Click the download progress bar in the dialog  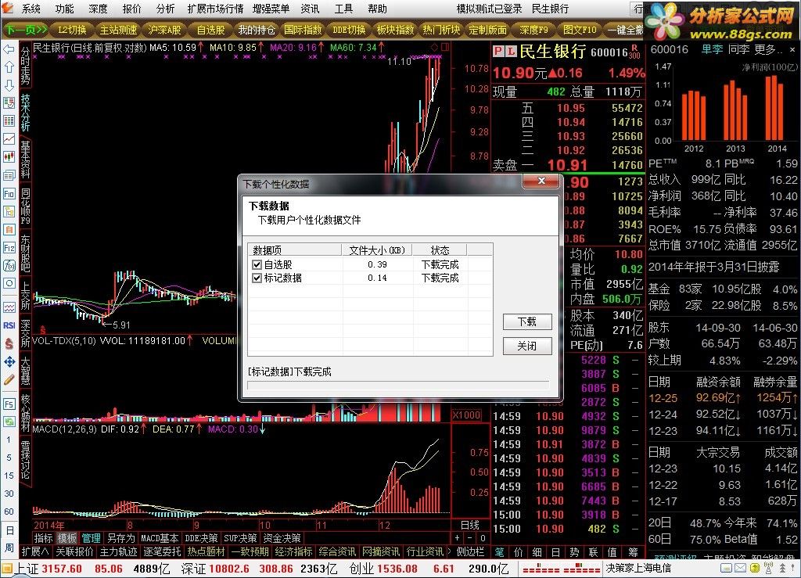tap(398, 385)
